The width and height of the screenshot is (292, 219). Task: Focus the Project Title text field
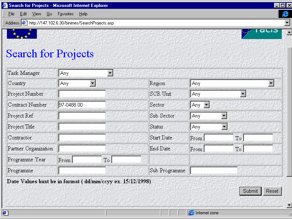point(82,127)
